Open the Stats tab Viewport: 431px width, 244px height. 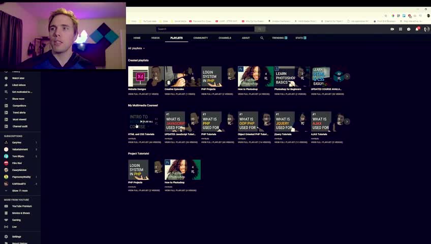click(x=301, y=38)
